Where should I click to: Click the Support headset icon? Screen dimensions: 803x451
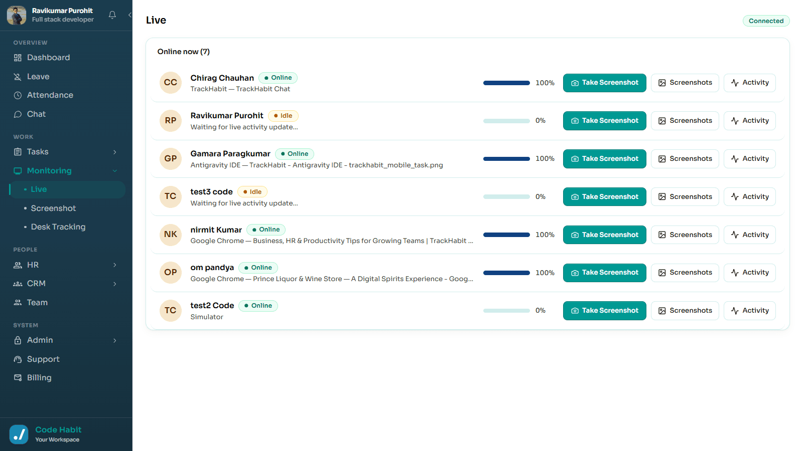18,359
